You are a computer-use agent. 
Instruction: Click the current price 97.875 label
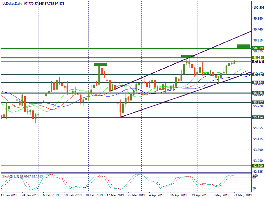[258, 62]
